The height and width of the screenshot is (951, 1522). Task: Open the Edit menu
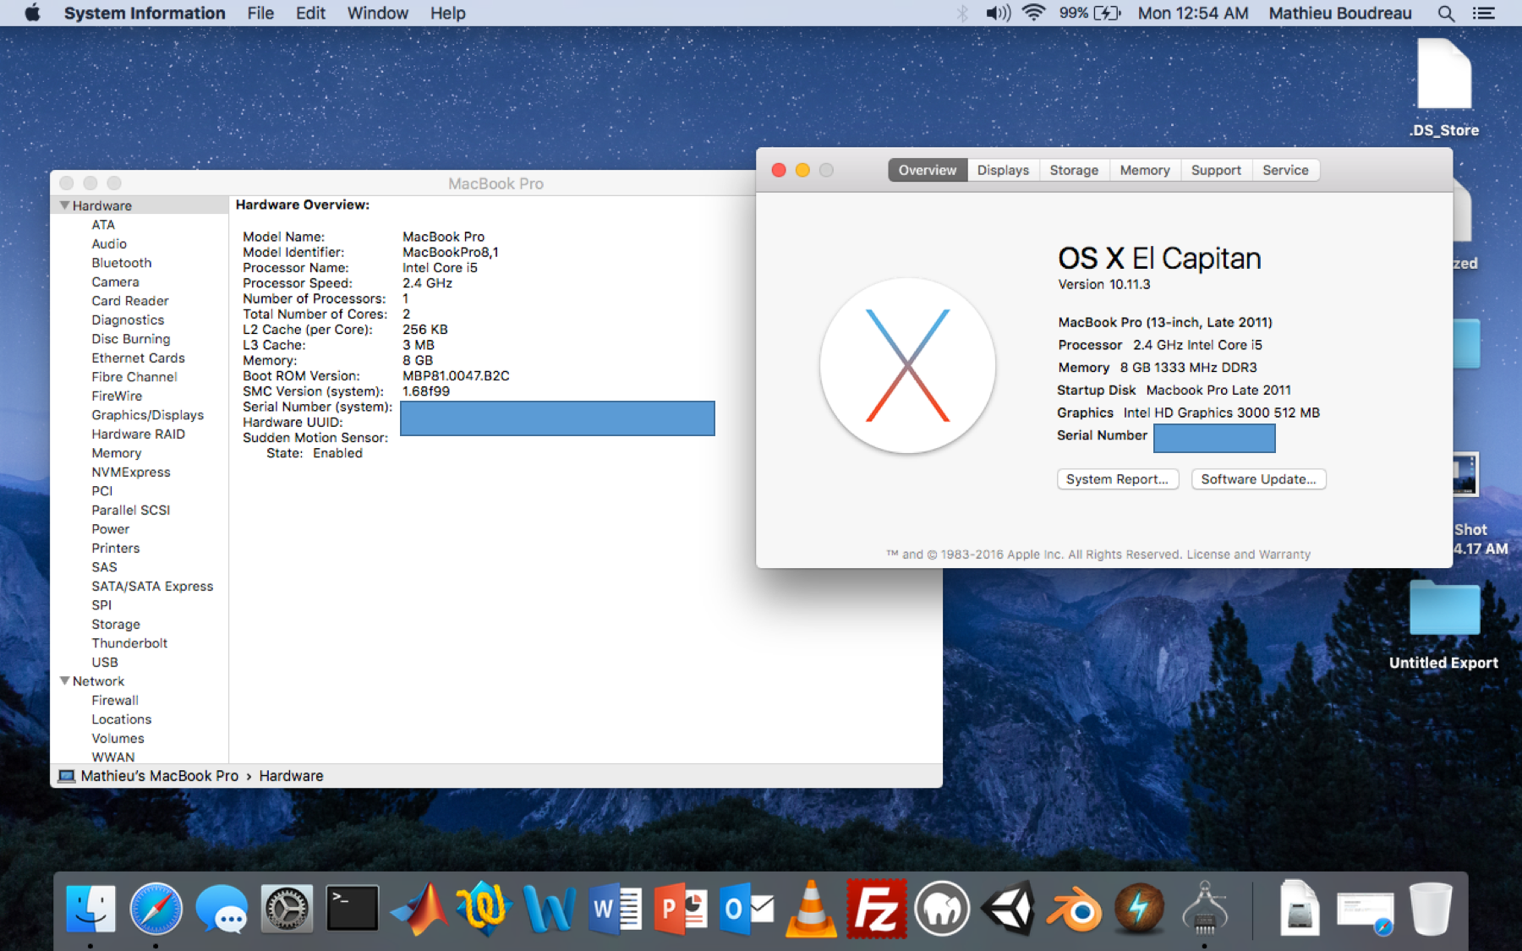(310, 13)
